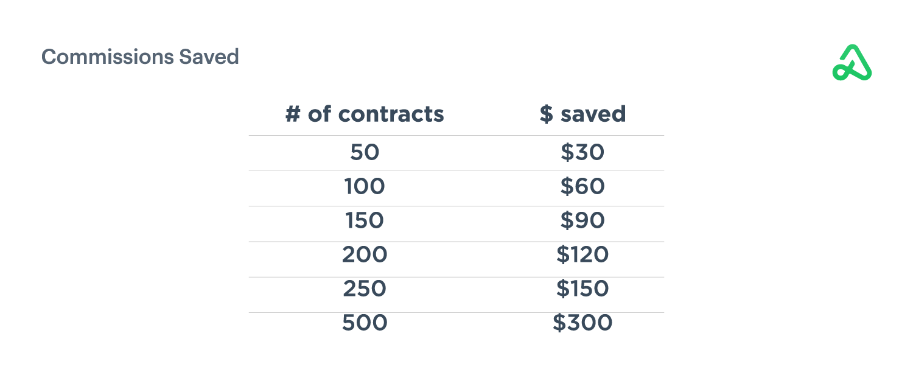The height and width of the screenshot is (375, 913).
Task: Click the $30 saved value
Action: point(582,152)
